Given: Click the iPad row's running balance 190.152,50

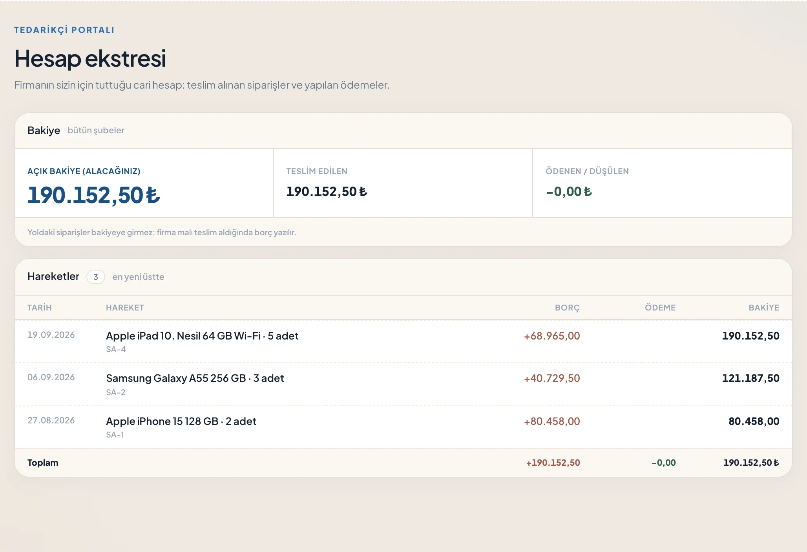Looking at the screenshot, I should (x=750, y=336).
